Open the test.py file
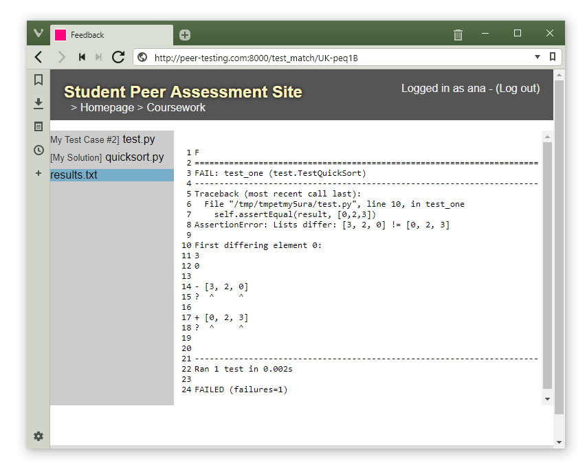The image size is (587, 474). [139, 139]
